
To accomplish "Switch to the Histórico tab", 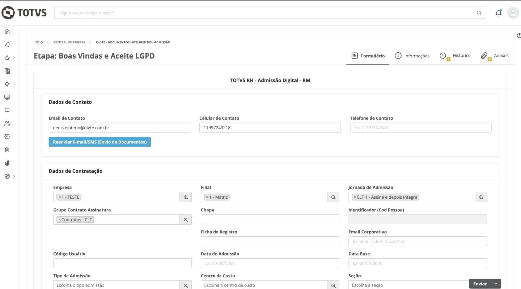I will [x=456, y=56].
